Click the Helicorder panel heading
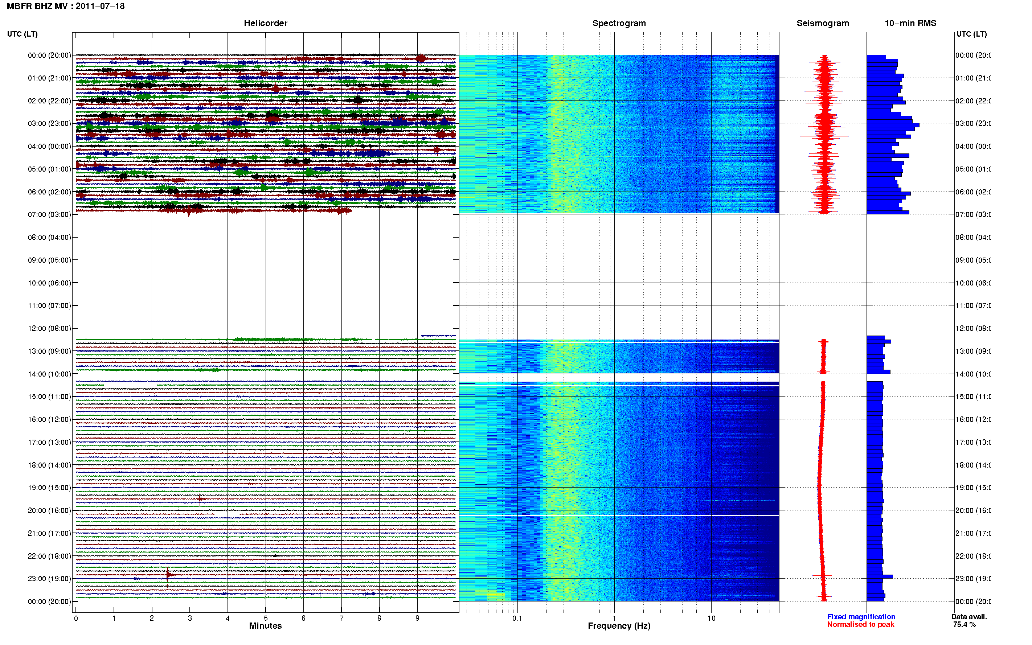The image size is (1032, 645). [x=265, y=24]
